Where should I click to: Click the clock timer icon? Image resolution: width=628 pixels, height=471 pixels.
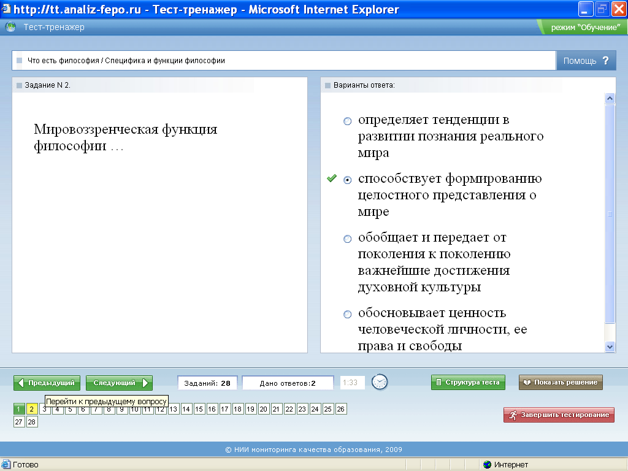(x=380, y=382)
